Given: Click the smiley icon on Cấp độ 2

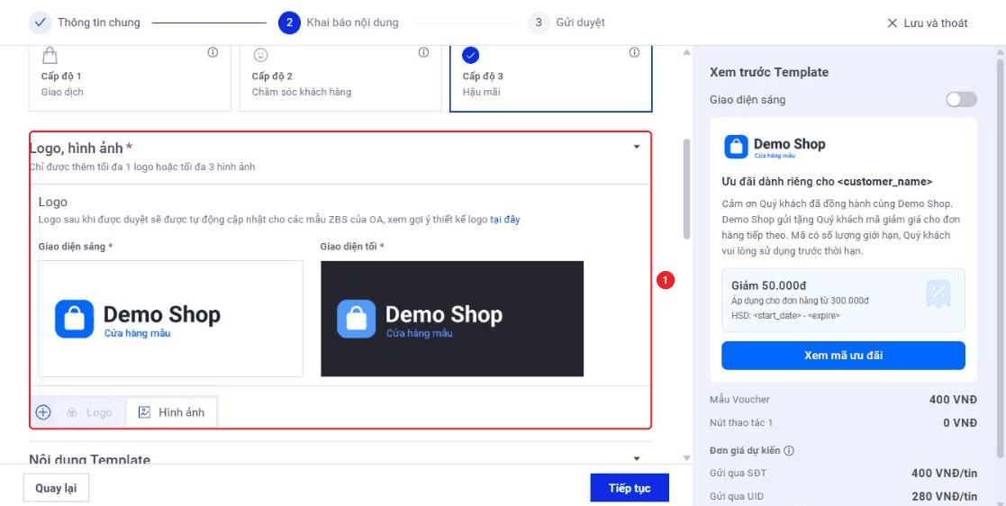Looking at the screenshot, I should point(260,55).
